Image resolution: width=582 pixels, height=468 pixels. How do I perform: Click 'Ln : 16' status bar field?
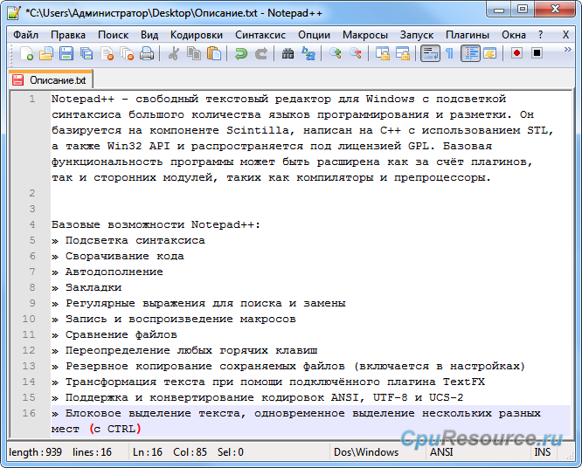148,452
